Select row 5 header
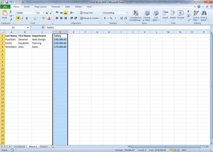Image resolution: width=213 pixels, height=152 pixels. pyautogui.click(x=2, y=51)
